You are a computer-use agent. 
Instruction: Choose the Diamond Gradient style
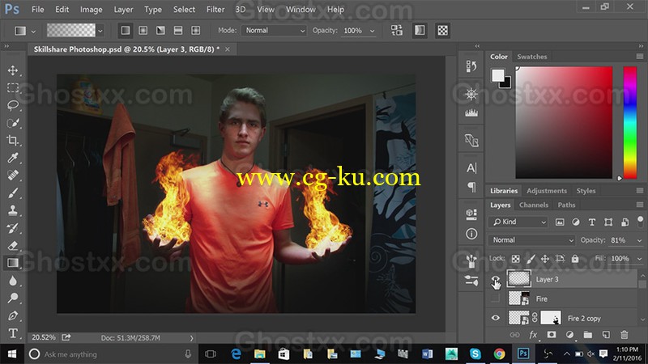click(x=195, y=30)
